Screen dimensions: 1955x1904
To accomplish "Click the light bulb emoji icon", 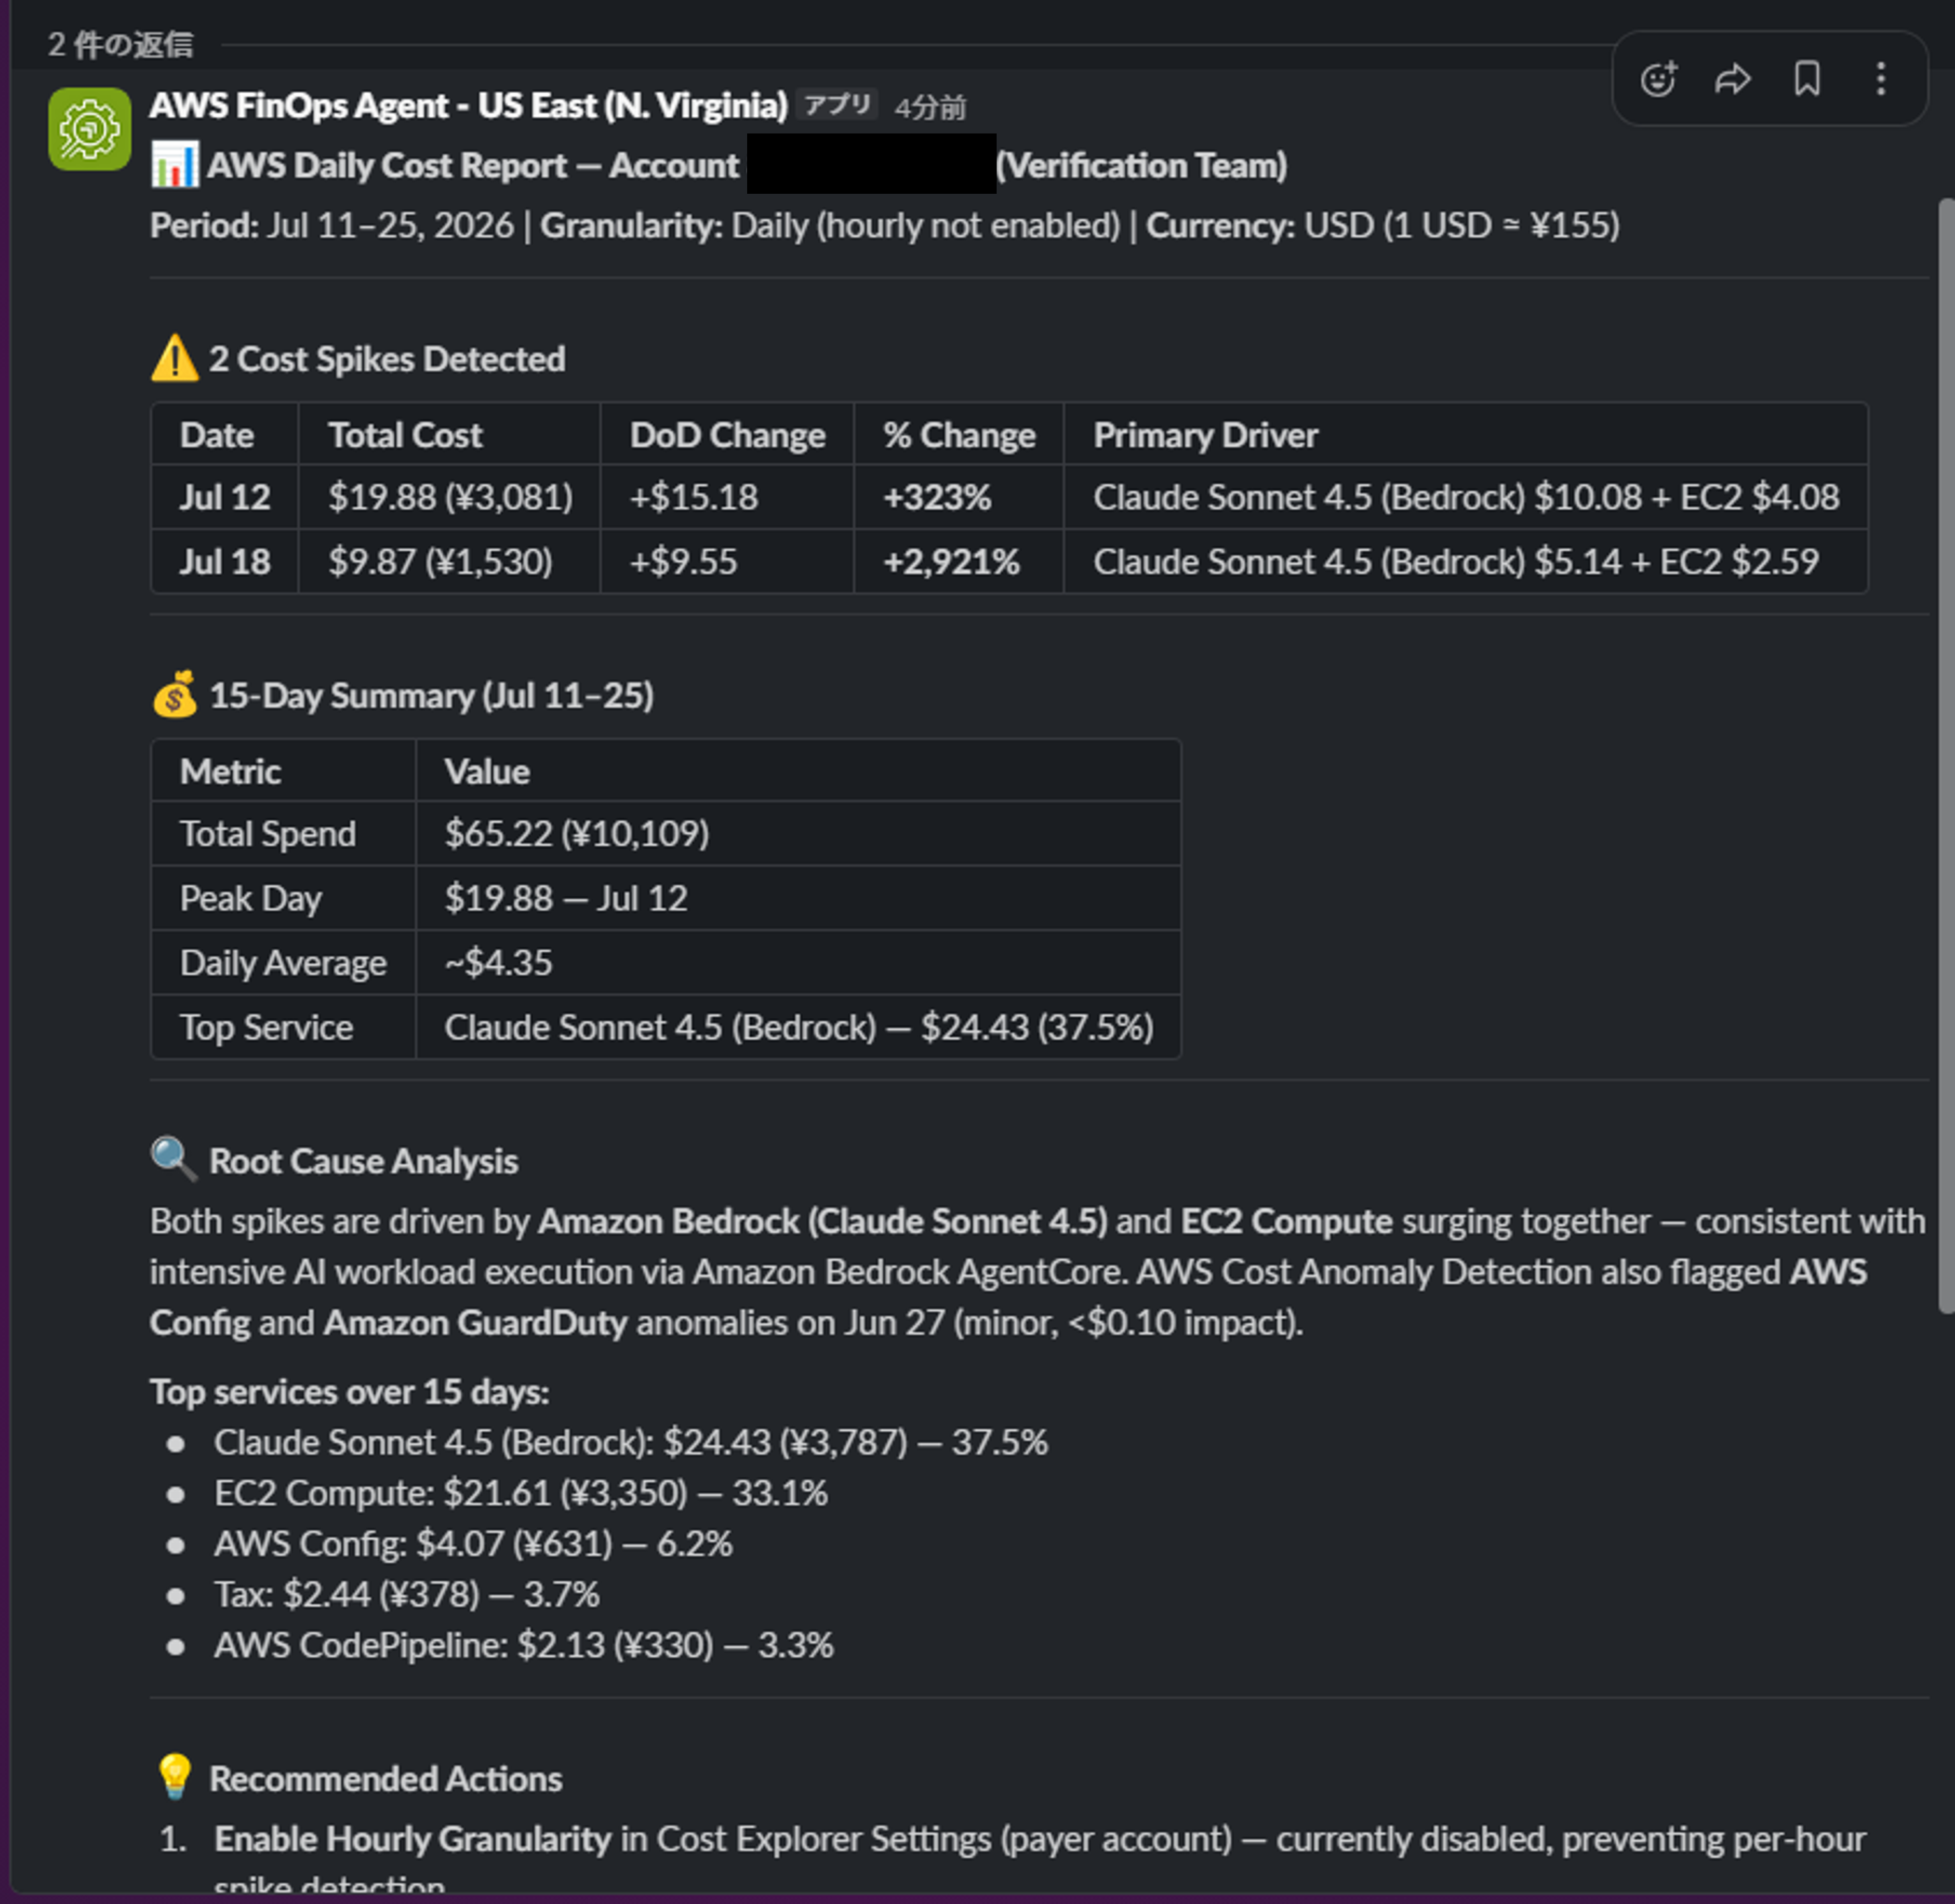I will tap(174, 1777).
